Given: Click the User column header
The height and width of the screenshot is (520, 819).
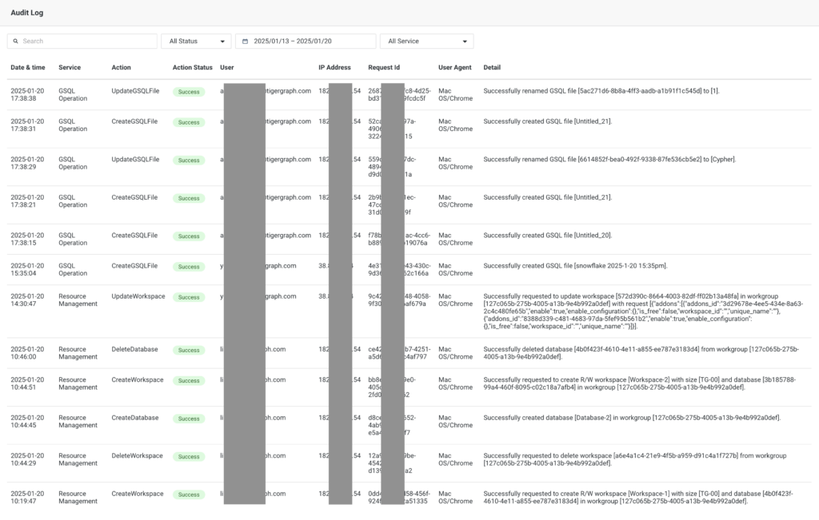Looking at the screenshot, I should tap(226, 67).
